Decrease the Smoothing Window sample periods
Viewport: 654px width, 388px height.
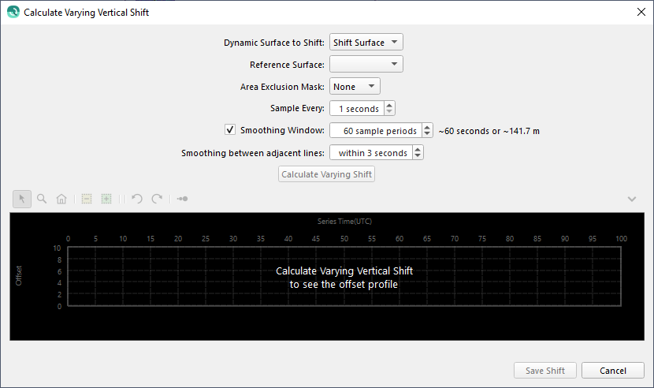pos(428,134)
